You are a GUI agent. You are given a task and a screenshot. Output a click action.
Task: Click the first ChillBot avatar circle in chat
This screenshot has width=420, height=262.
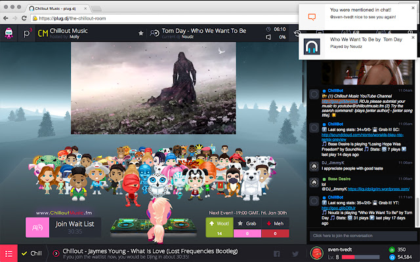[314, 94]
